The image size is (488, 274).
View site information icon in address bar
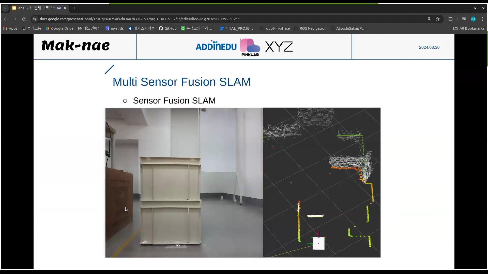(x=35, y=19)
